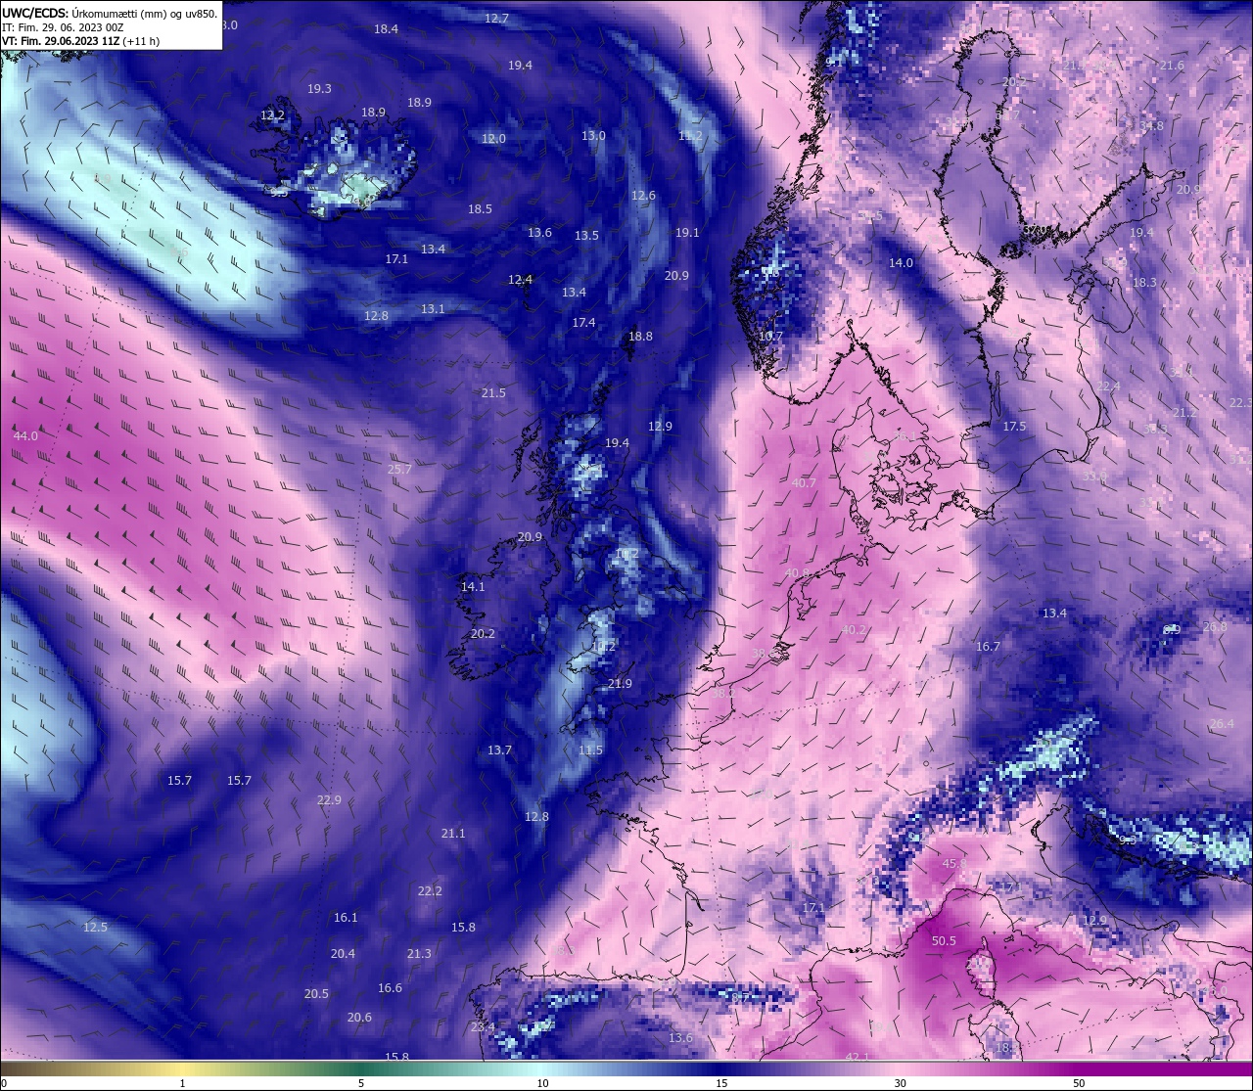This screenshot has height=1091, width=1253.
Task: Click the 12.5 value at the lower left
Action: [x=95, y=928]
